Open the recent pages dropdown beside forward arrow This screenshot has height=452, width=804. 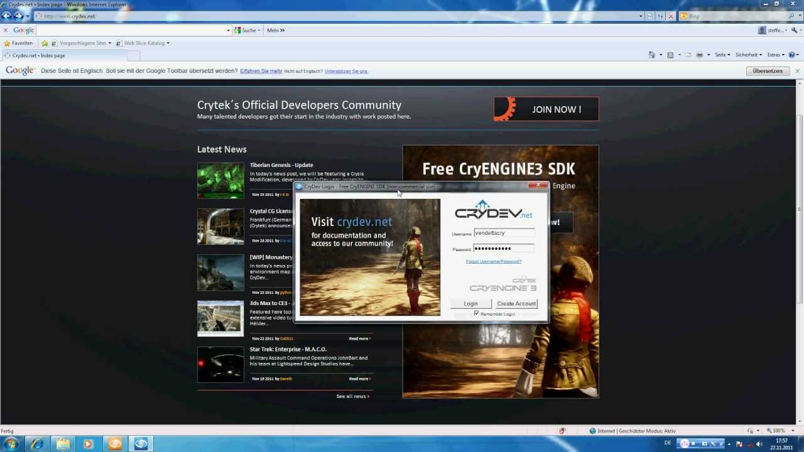click(28, 16)
